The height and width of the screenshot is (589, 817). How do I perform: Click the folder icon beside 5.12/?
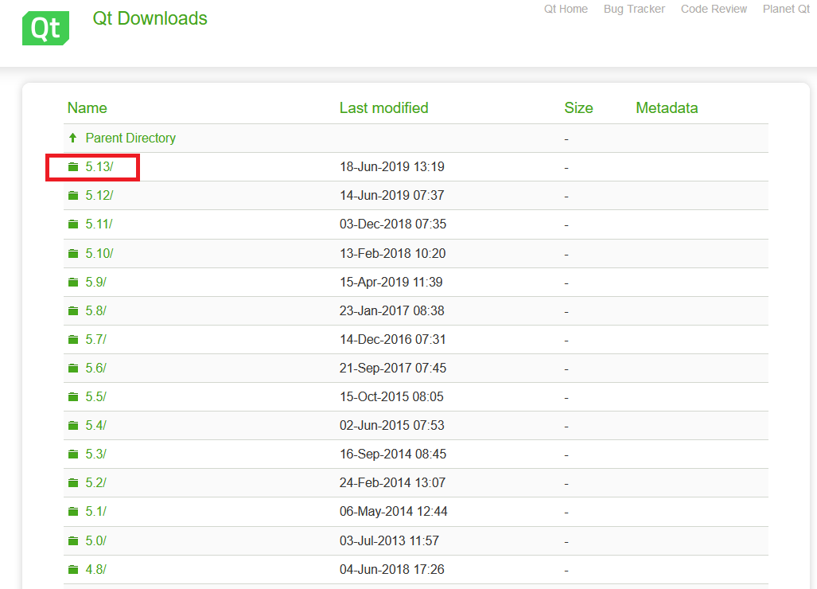coord(73,196)
